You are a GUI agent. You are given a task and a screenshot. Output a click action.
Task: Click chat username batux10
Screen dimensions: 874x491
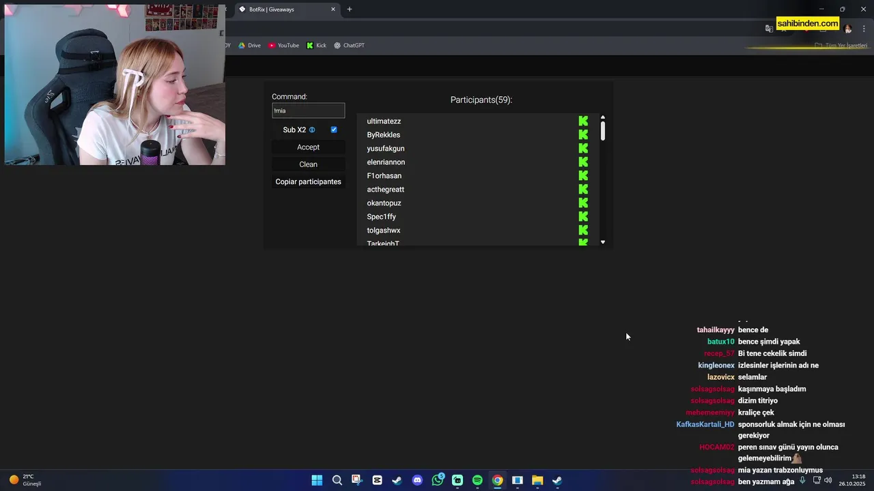[721, 342]
